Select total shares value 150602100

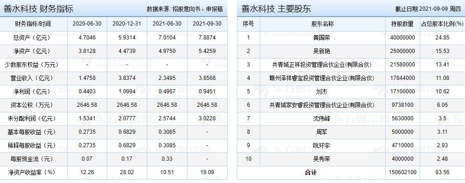(x=403, y=173)
